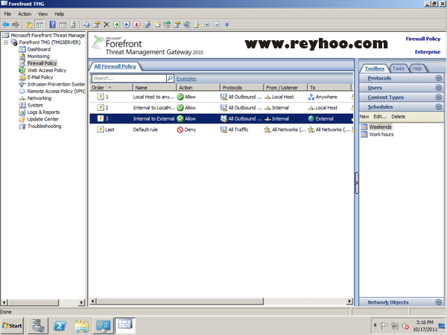Click the red circled down-arrow toolbar icon
447x335 pixels.
click(137, 25)
